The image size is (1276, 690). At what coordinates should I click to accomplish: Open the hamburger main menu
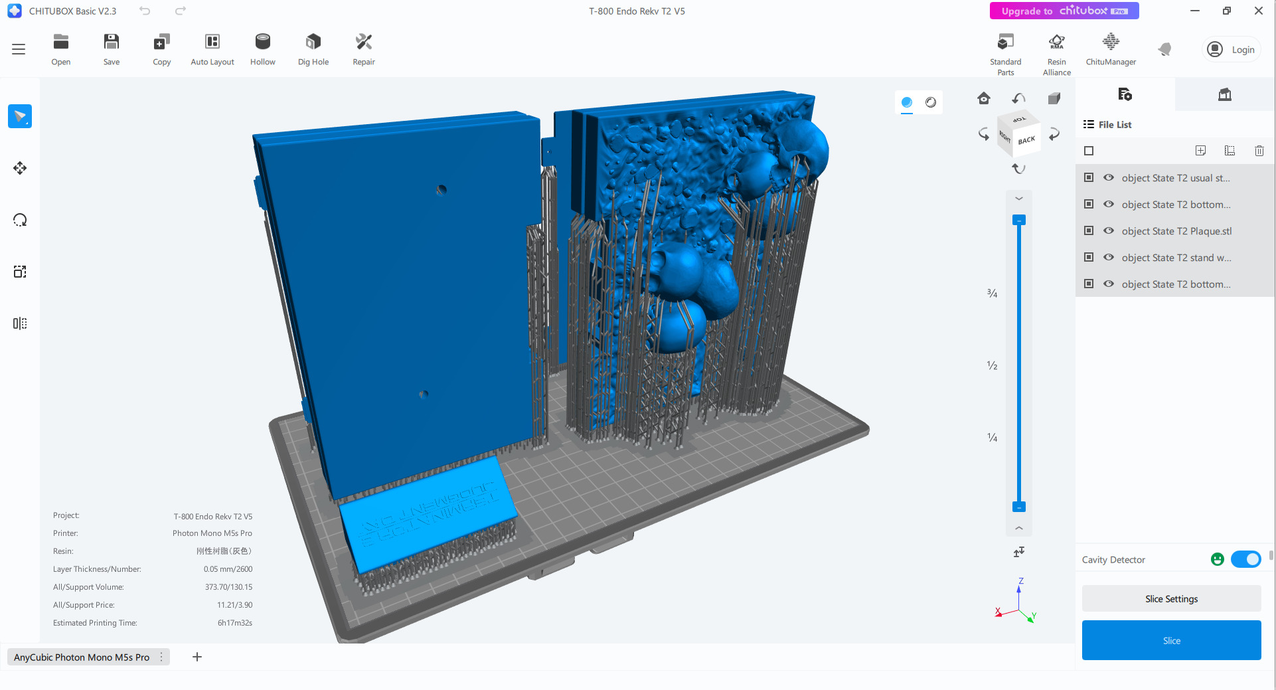point(19,49)
